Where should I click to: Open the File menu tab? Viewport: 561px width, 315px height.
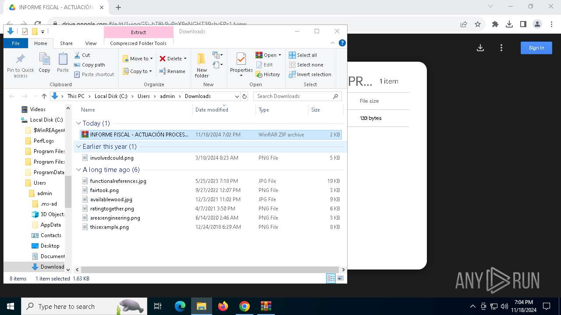coord(16,43)
